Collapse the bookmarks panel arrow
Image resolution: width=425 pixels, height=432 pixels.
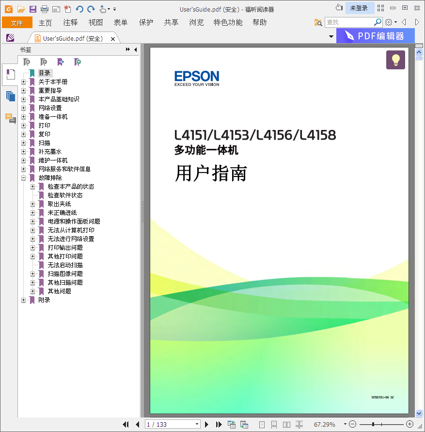(x=136, y=49)
